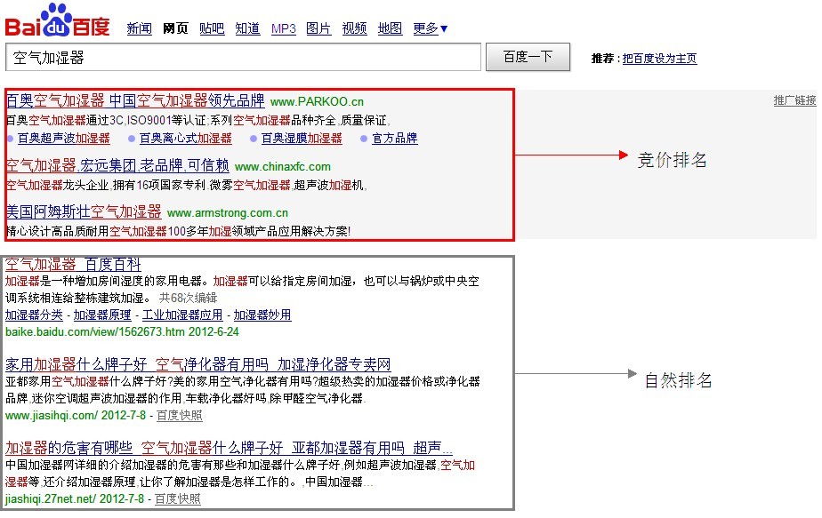The image size is (822, 518).
Task: Click the 加湿器分类 sublink
Action: 34,315
